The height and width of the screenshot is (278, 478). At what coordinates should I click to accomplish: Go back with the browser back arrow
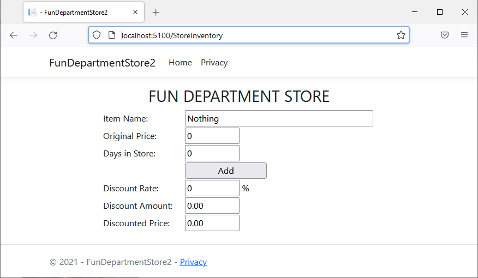(x=14, y=35)
